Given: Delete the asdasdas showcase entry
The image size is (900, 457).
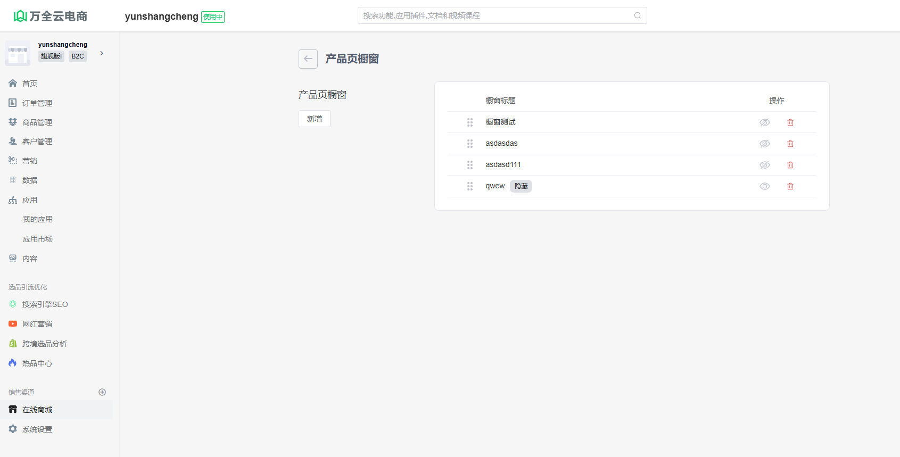Looking at the screenshot, I should click(x=790, y=144).
